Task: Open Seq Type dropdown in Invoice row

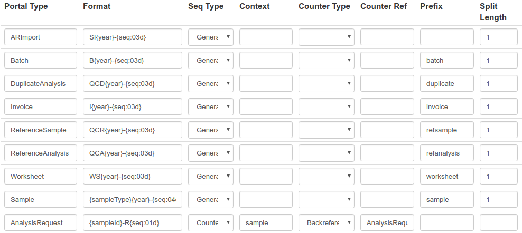Action: coord(210,107)
